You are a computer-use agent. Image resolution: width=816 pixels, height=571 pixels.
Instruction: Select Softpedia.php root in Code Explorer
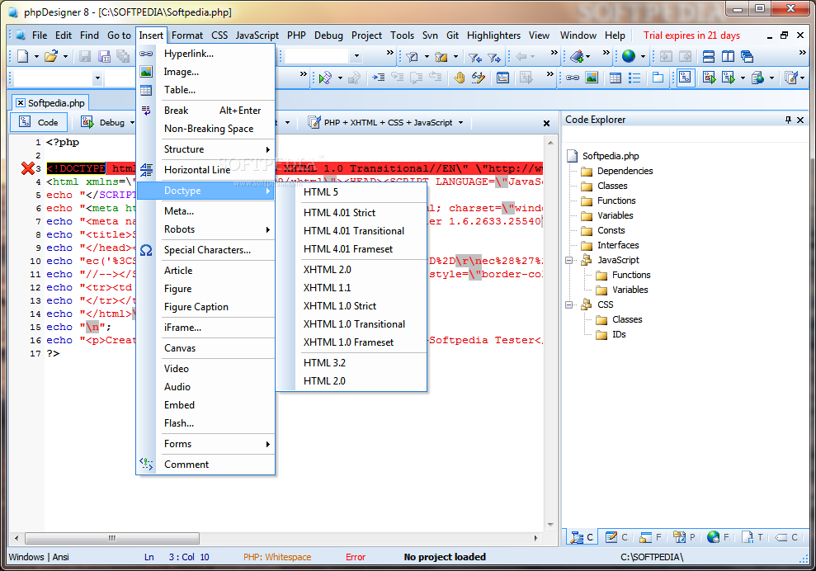(x=611, y=156)
